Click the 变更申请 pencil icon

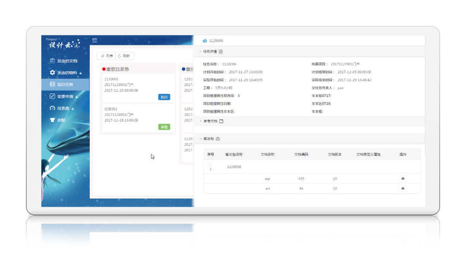coord(52,96)
